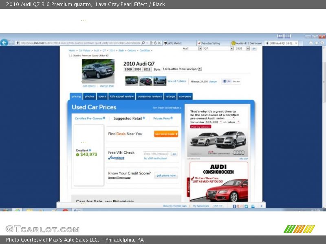Open the $35,000 price dropdown in ad
This screenshot has height=244, width=326.
pyautogui.click(x=214, y=122)
